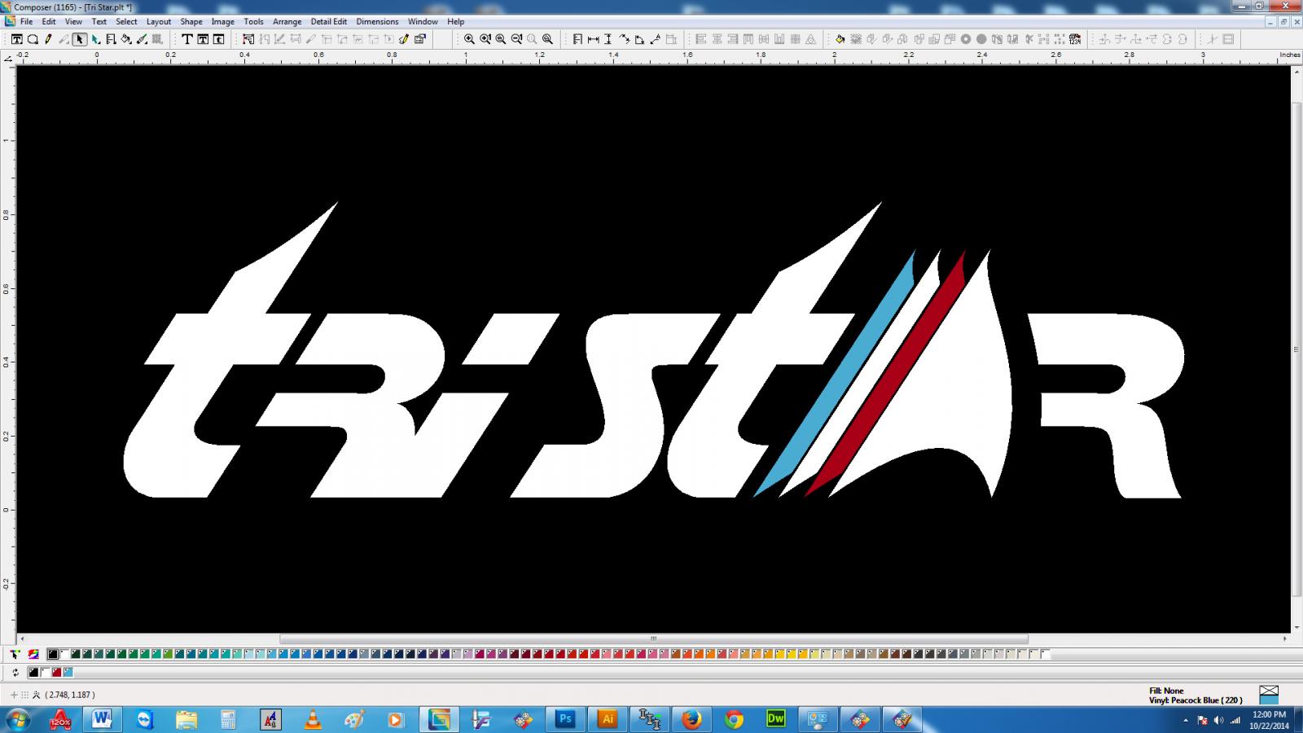
Task: Select the shape frame tool at toolbar start
Action: click(16, 39)
